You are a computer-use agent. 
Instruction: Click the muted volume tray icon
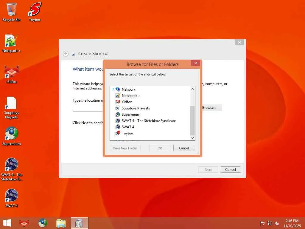tap(277, 223)
